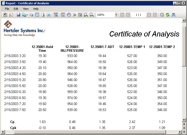Screen dimensions: 187x135
Task: Click the Edit menu
Action: [x=16, y=9]
